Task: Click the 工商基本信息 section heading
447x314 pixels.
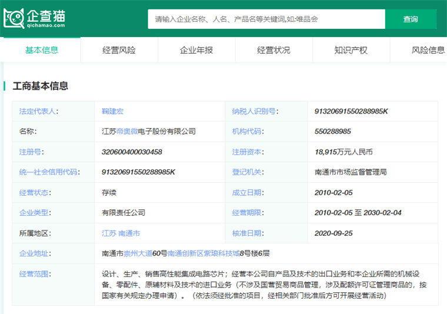Action: click(41, 86)
